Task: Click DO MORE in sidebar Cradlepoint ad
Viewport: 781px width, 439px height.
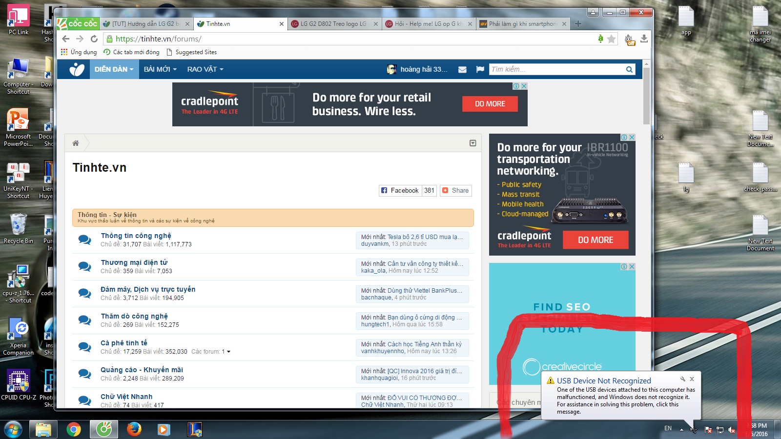Action: pos(596,240)
